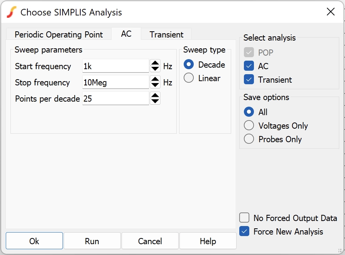Close the Choose SIMPLIS Analysis dialog
Image resolution: width=345 pixels, height=255 pixels.
click(x=330, y=12)
